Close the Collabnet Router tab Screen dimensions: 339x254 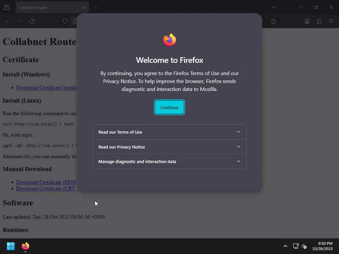tap(83, 7)
